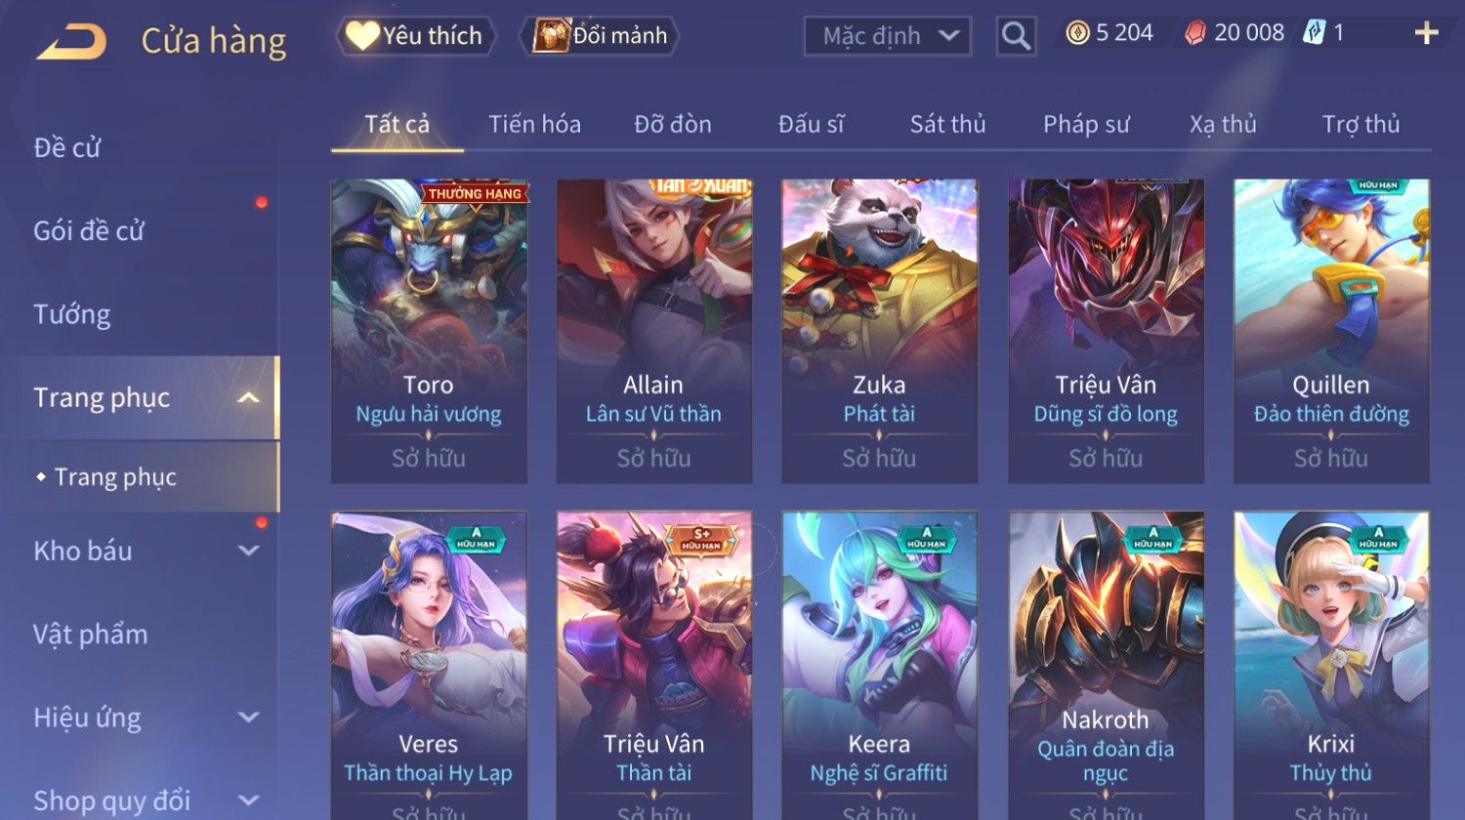1465x820 pixels.
Task: Expand the Kho báu sidebar section
Action: coord(248,551)
